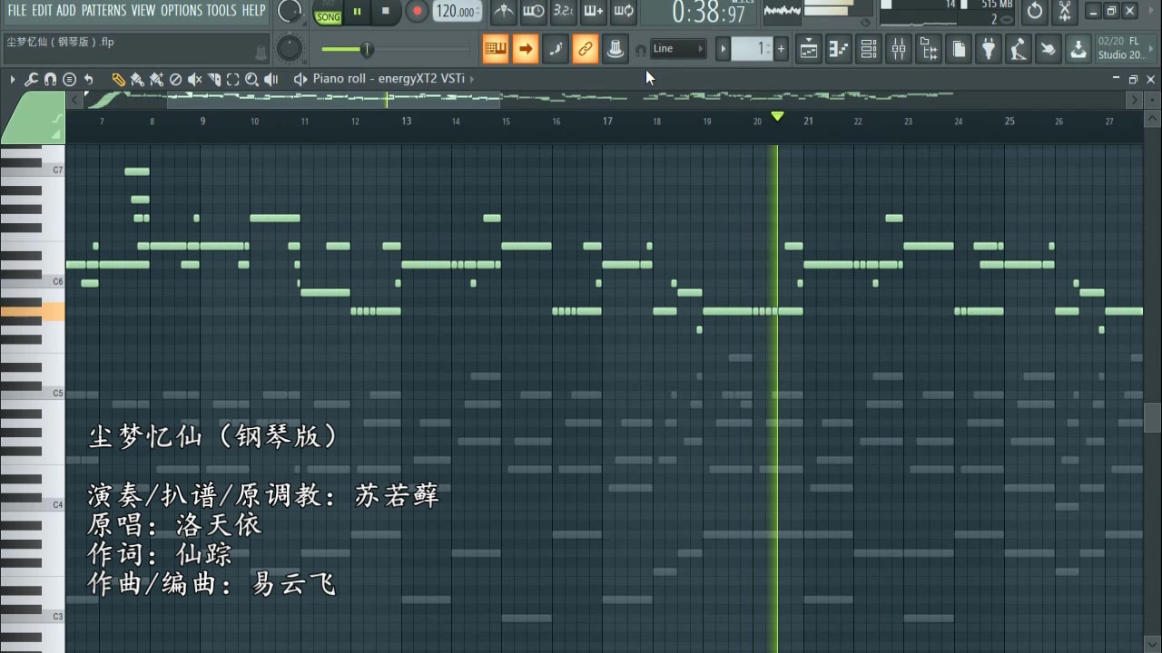Viewport: 1162px width, 653px height.
Task: Open the TOOLS menu
Action: pyautogui.click(x=222, y=11)
